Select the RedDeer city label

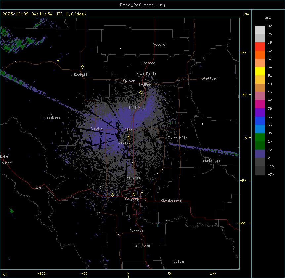tap(145, 84)
